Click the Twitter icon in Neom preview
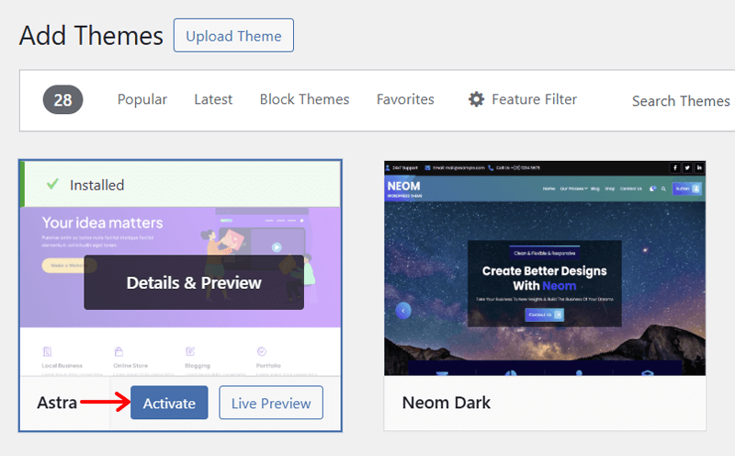Image resolution: width=735 pixels, height=456 pixels. pos(687,167)
